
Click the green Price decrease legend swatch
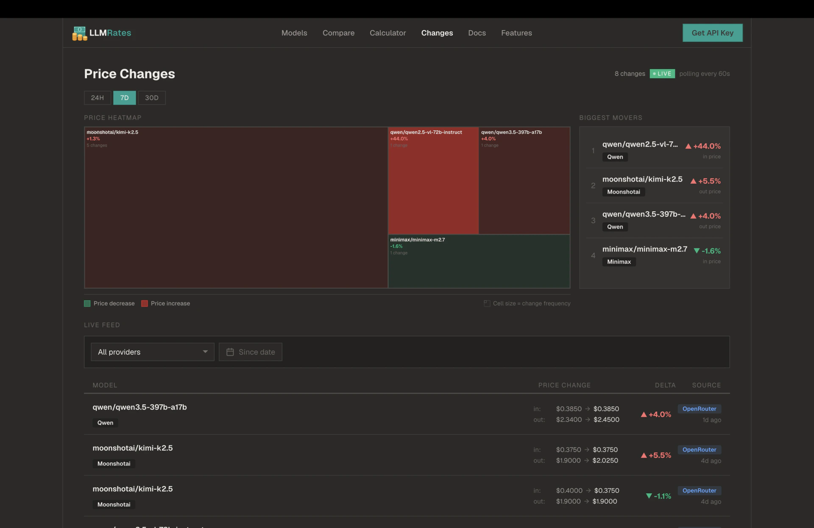click(87, 304)
